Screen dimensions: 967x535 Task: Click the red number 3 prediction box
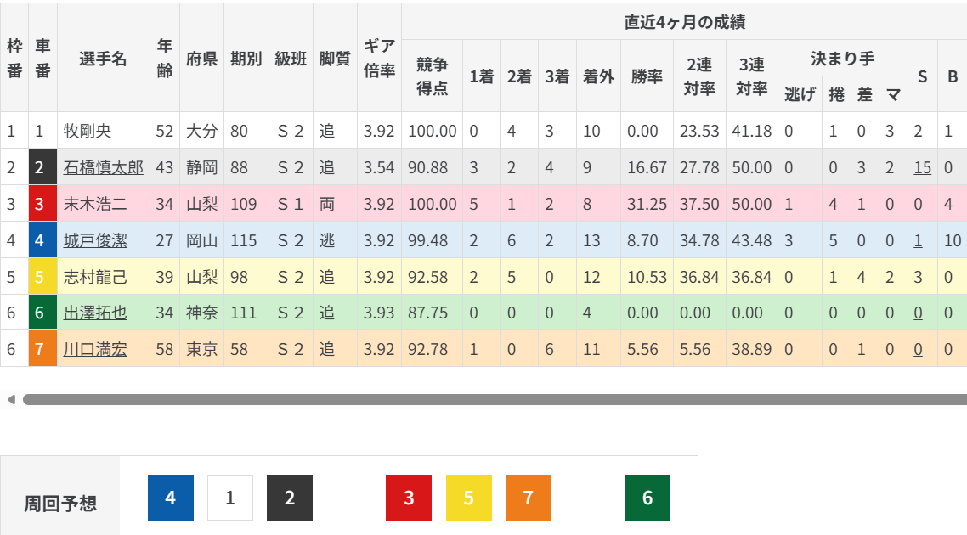[409, 498]
